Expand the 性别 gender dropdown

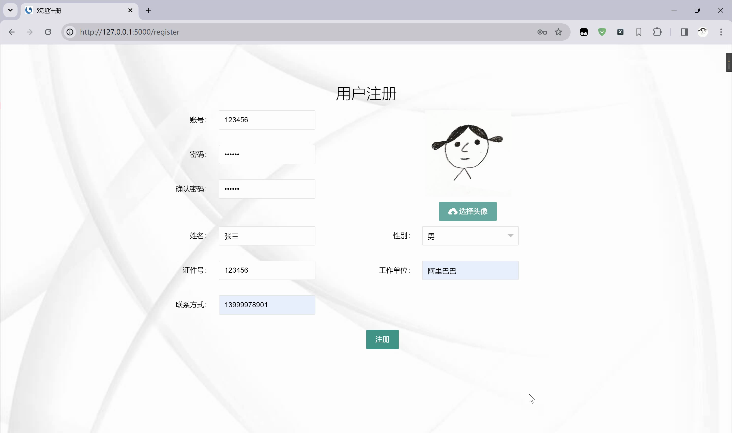(470, 236)
